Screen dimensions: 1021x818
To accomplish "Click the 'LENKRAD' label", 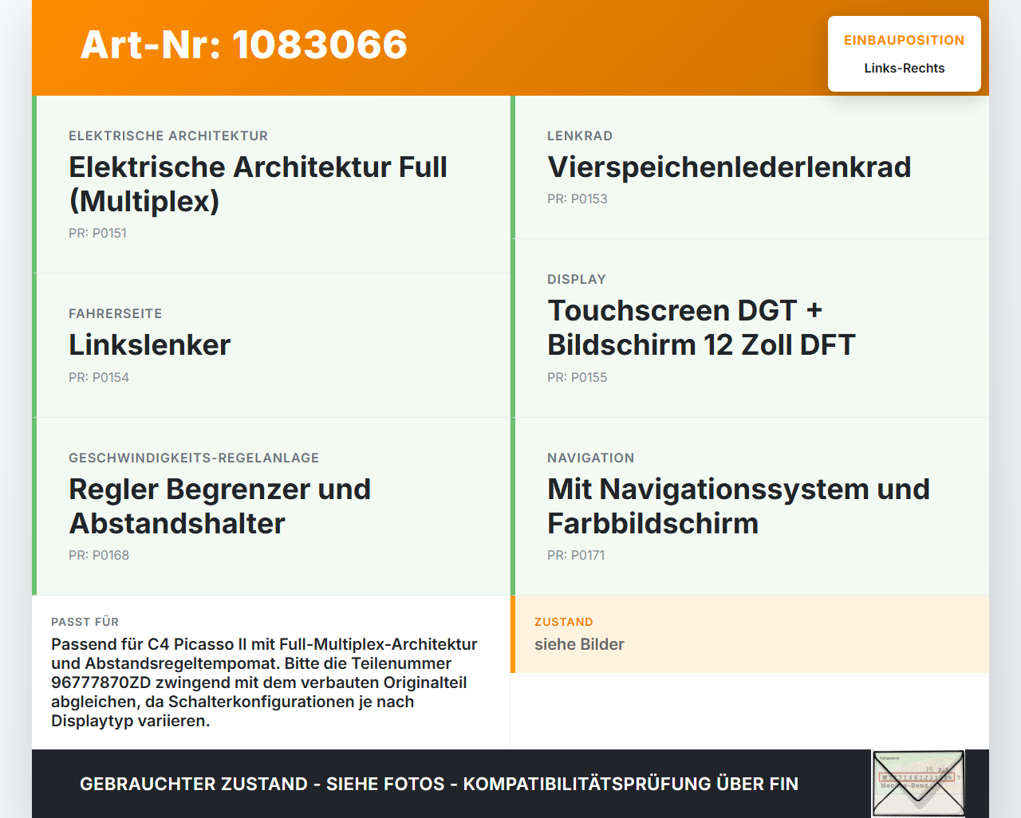I will click(580, 136).
